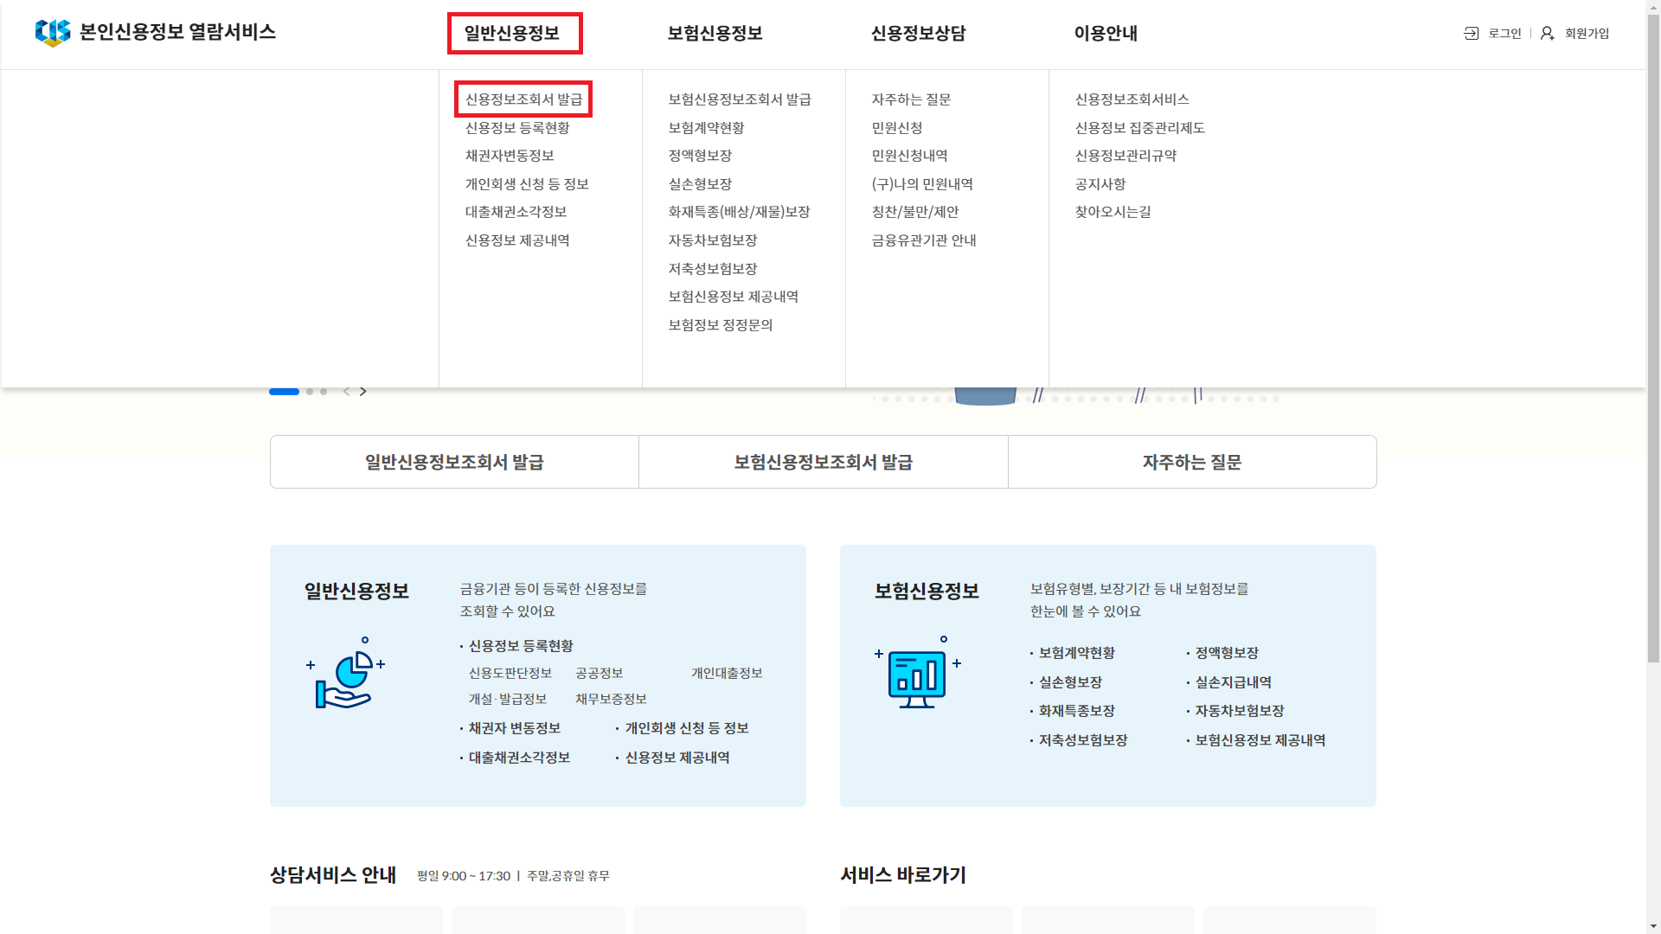Click the 자주하는 질문 quick button
The width and height of the screenshot is (1661, 934).
point(1191,462)
